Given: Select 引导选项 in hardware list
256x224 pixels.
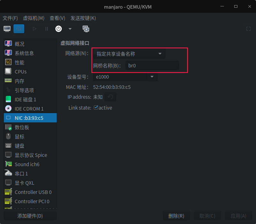Looking at the screenshot, I should click(30, 90).
